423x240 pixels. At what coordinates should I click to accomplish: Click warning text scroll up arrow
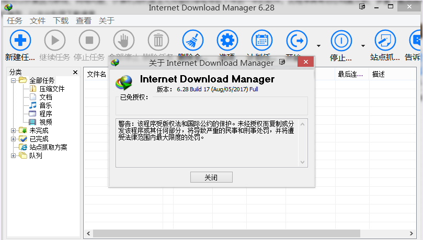[x=302, y=124]
